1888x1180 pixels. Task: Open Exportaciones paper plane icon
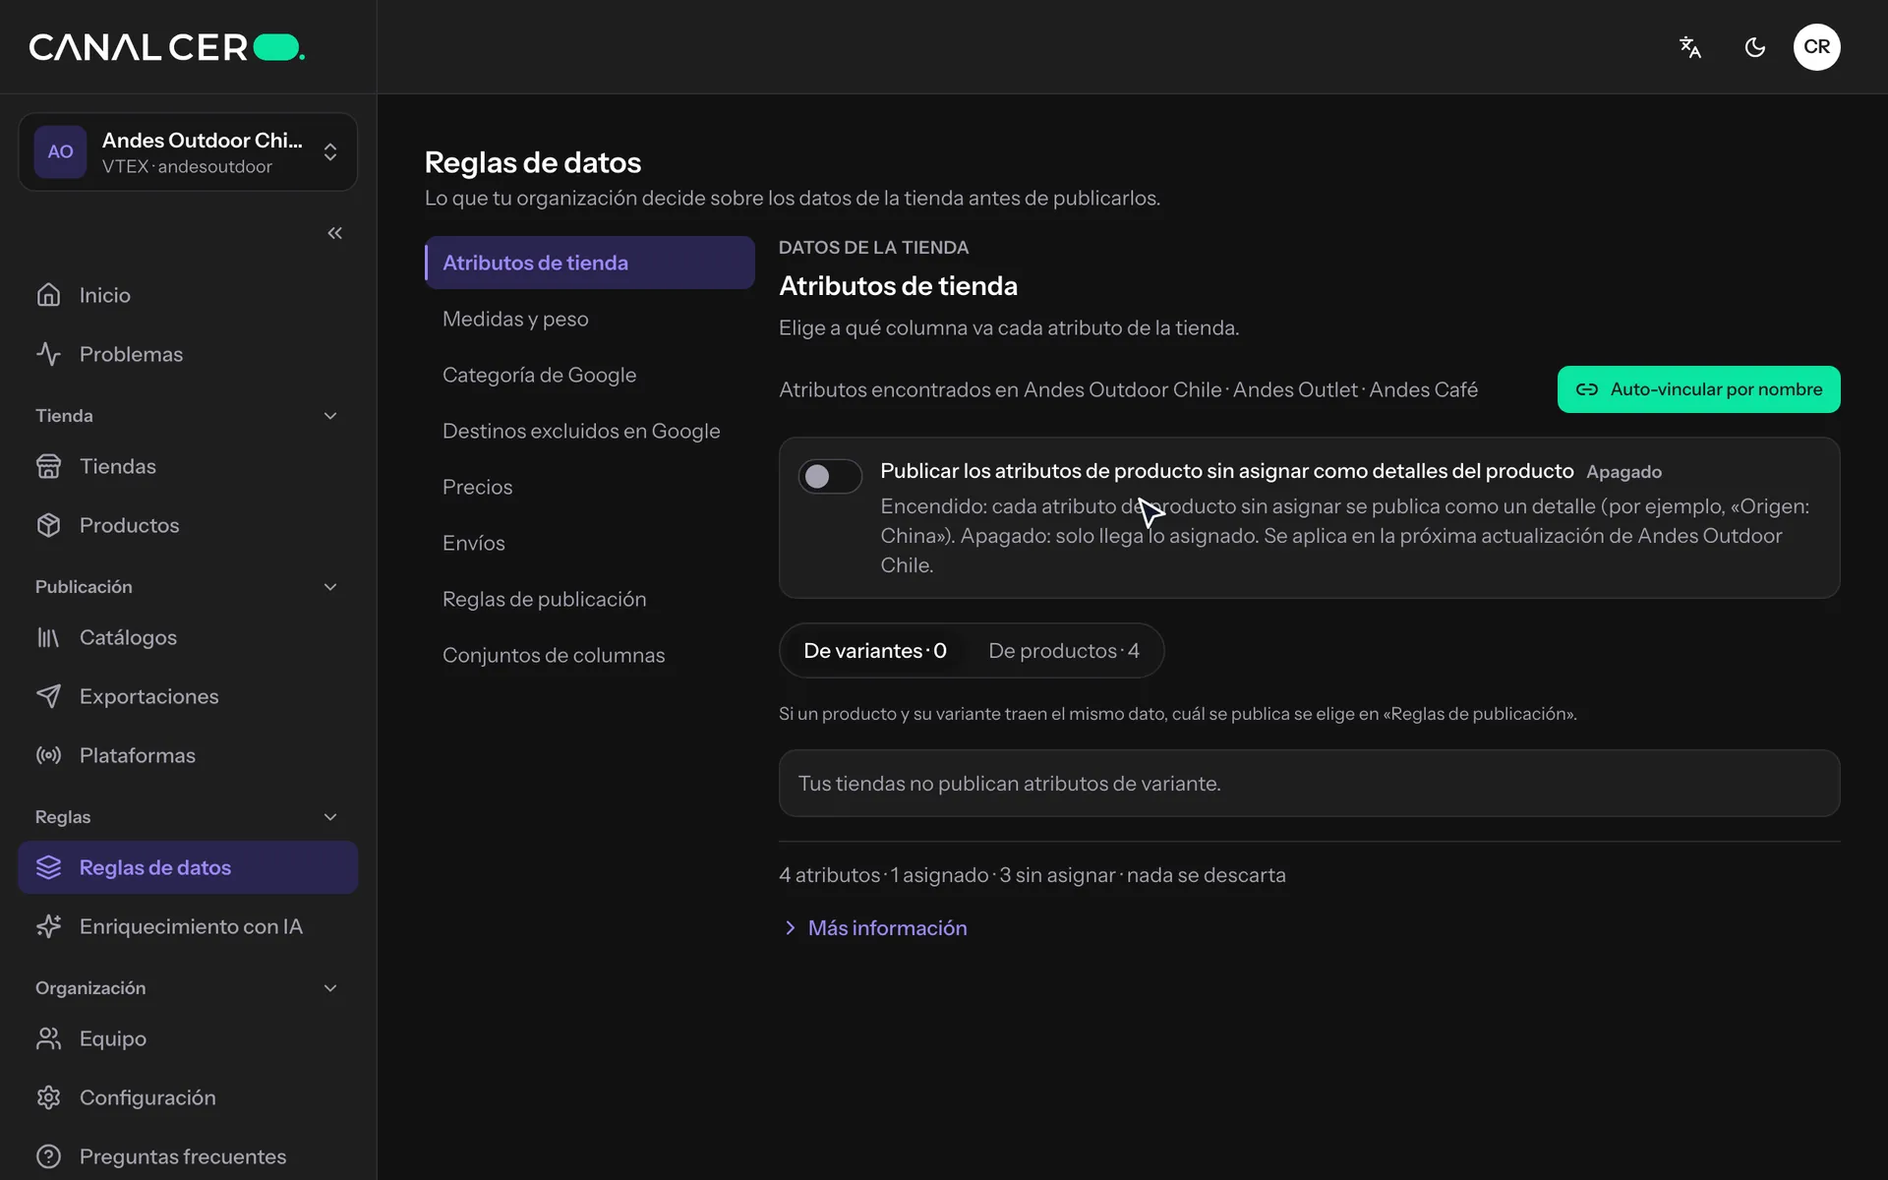(x=48, y=696)
